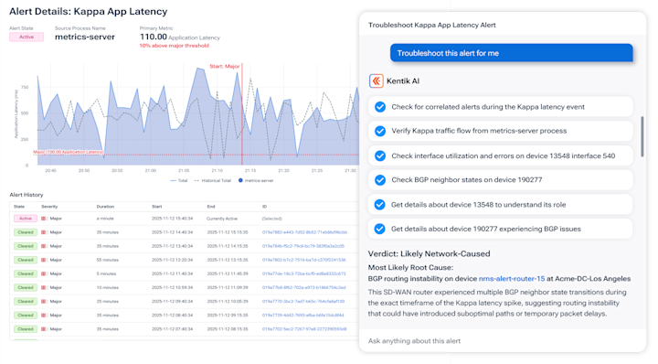Screen dimensions: 658x364
Task: Click '55 minutes' duration cell
Action: (x=108, y=260)
